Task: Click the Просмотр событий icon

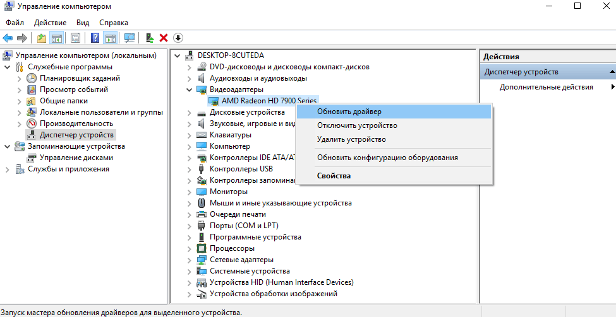Action: [32, 89]
